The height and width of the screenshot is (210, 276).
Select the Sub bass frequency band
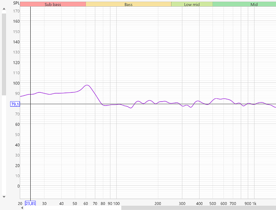point(53,4)
